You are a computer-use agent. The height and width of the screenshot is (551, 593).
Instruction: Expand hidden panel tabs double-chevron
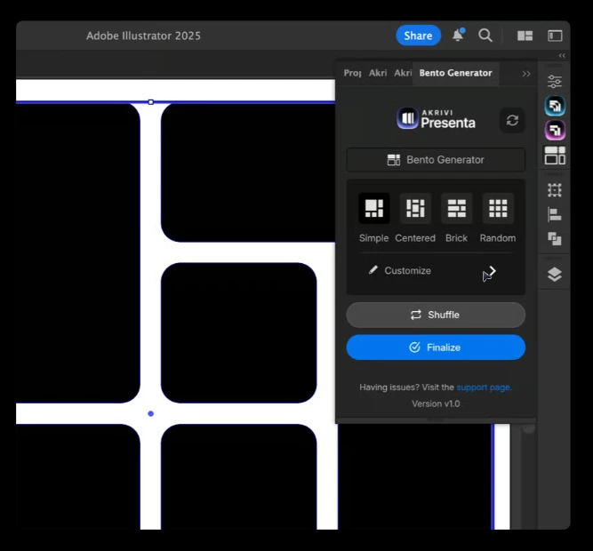[526, 74]
